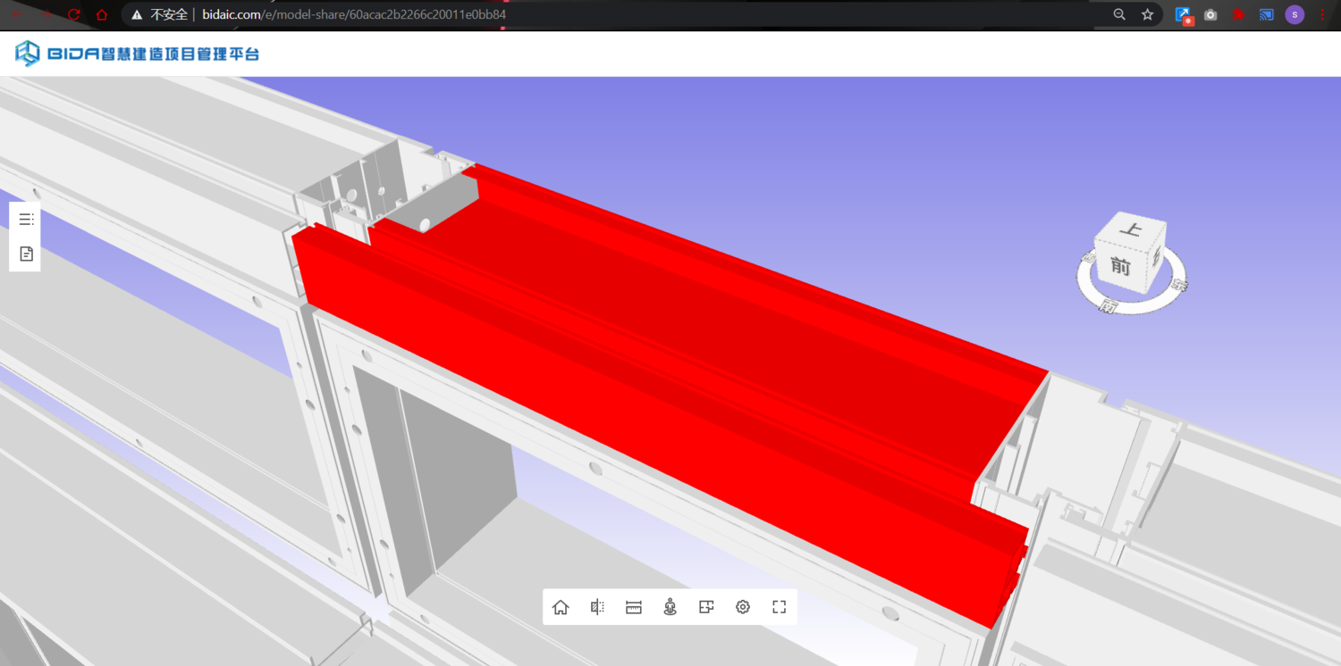Open the camera screenshot extension

[1210, 14]
